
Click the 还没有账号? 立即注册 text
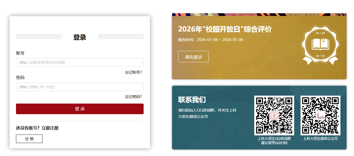37,128
